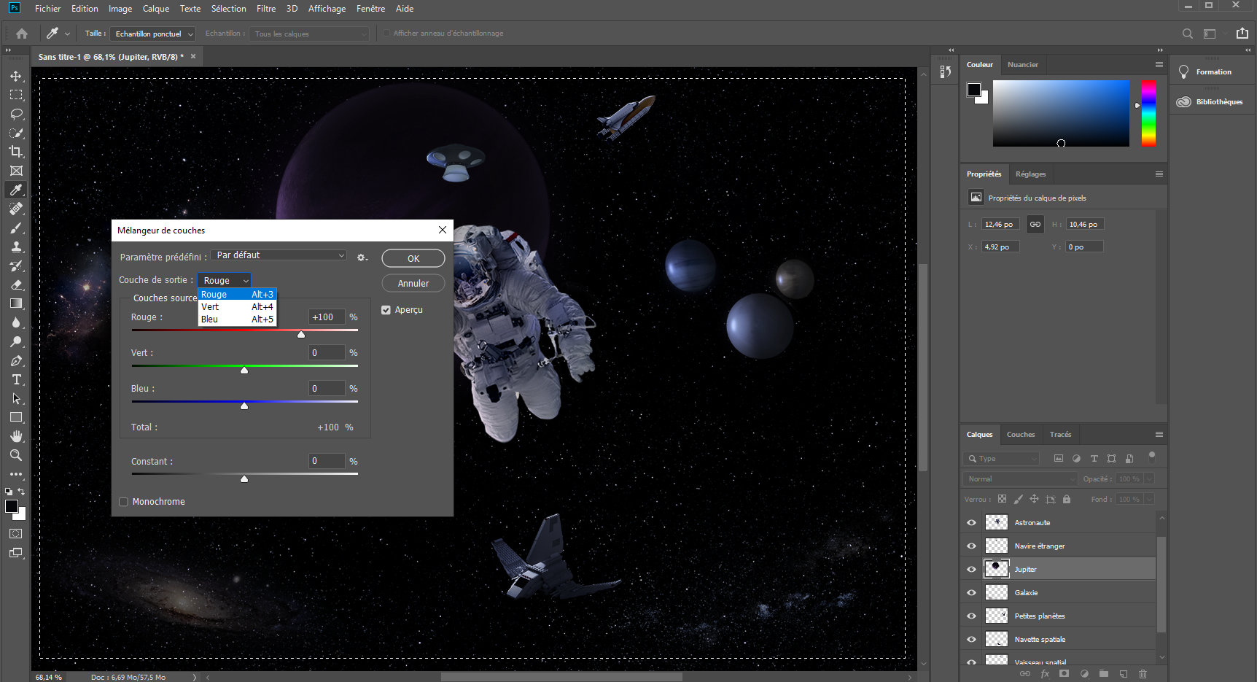1257x682 pixels.
Task: Toggle visibility of the Galaxie layer
Action: click(971, 592)
